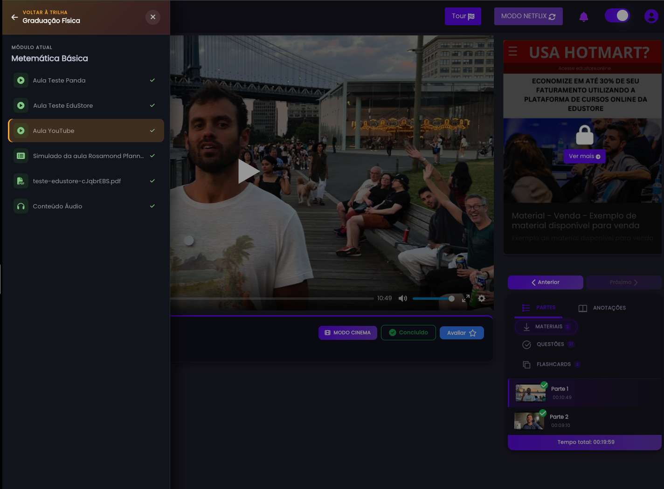
Task: Close the module sidebar with the X button
Action: coord(153,17)
